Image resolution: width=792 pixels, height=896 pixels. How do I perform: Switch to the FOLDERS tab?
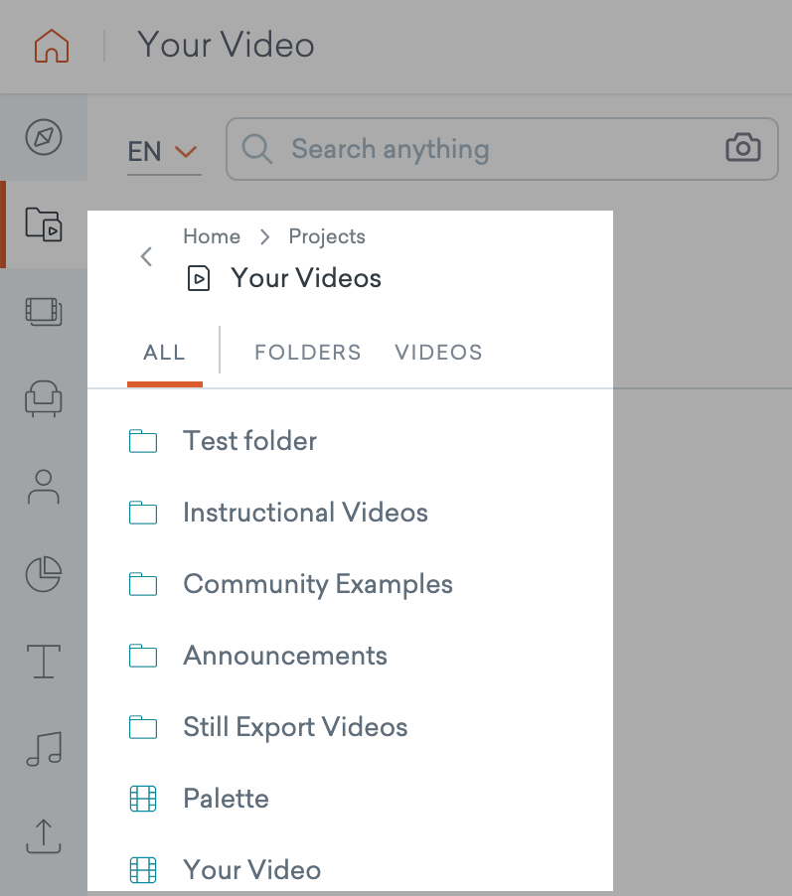[308, 353]
